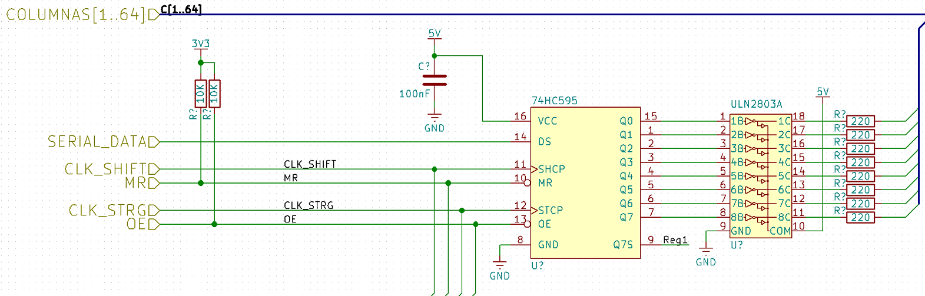Click the MR pin name inside the 74HC595
This screenshot has height=296, width=925.
click(x=545, y=183)
